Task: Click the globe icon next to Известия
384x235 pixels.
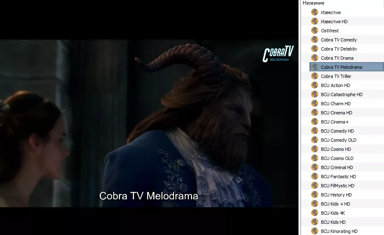Action: click(x=314, y=12)
